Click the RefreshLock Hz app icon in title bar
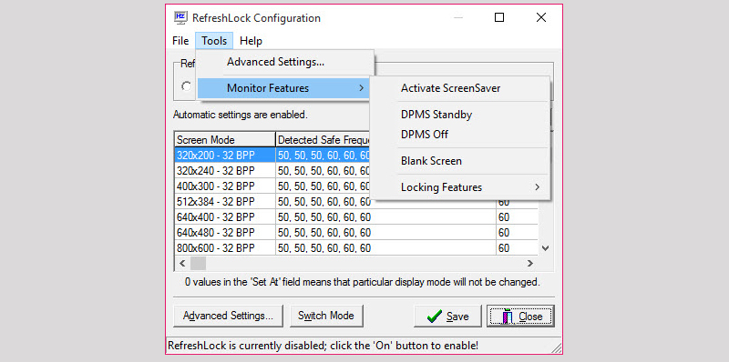Viewport: 729px width, 362px height. 180,17
